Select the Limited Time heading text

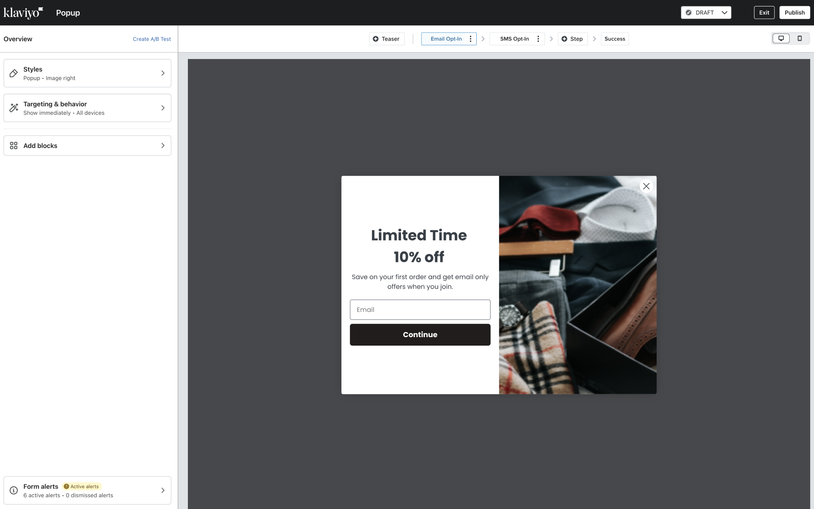click(x=419, y=235)
